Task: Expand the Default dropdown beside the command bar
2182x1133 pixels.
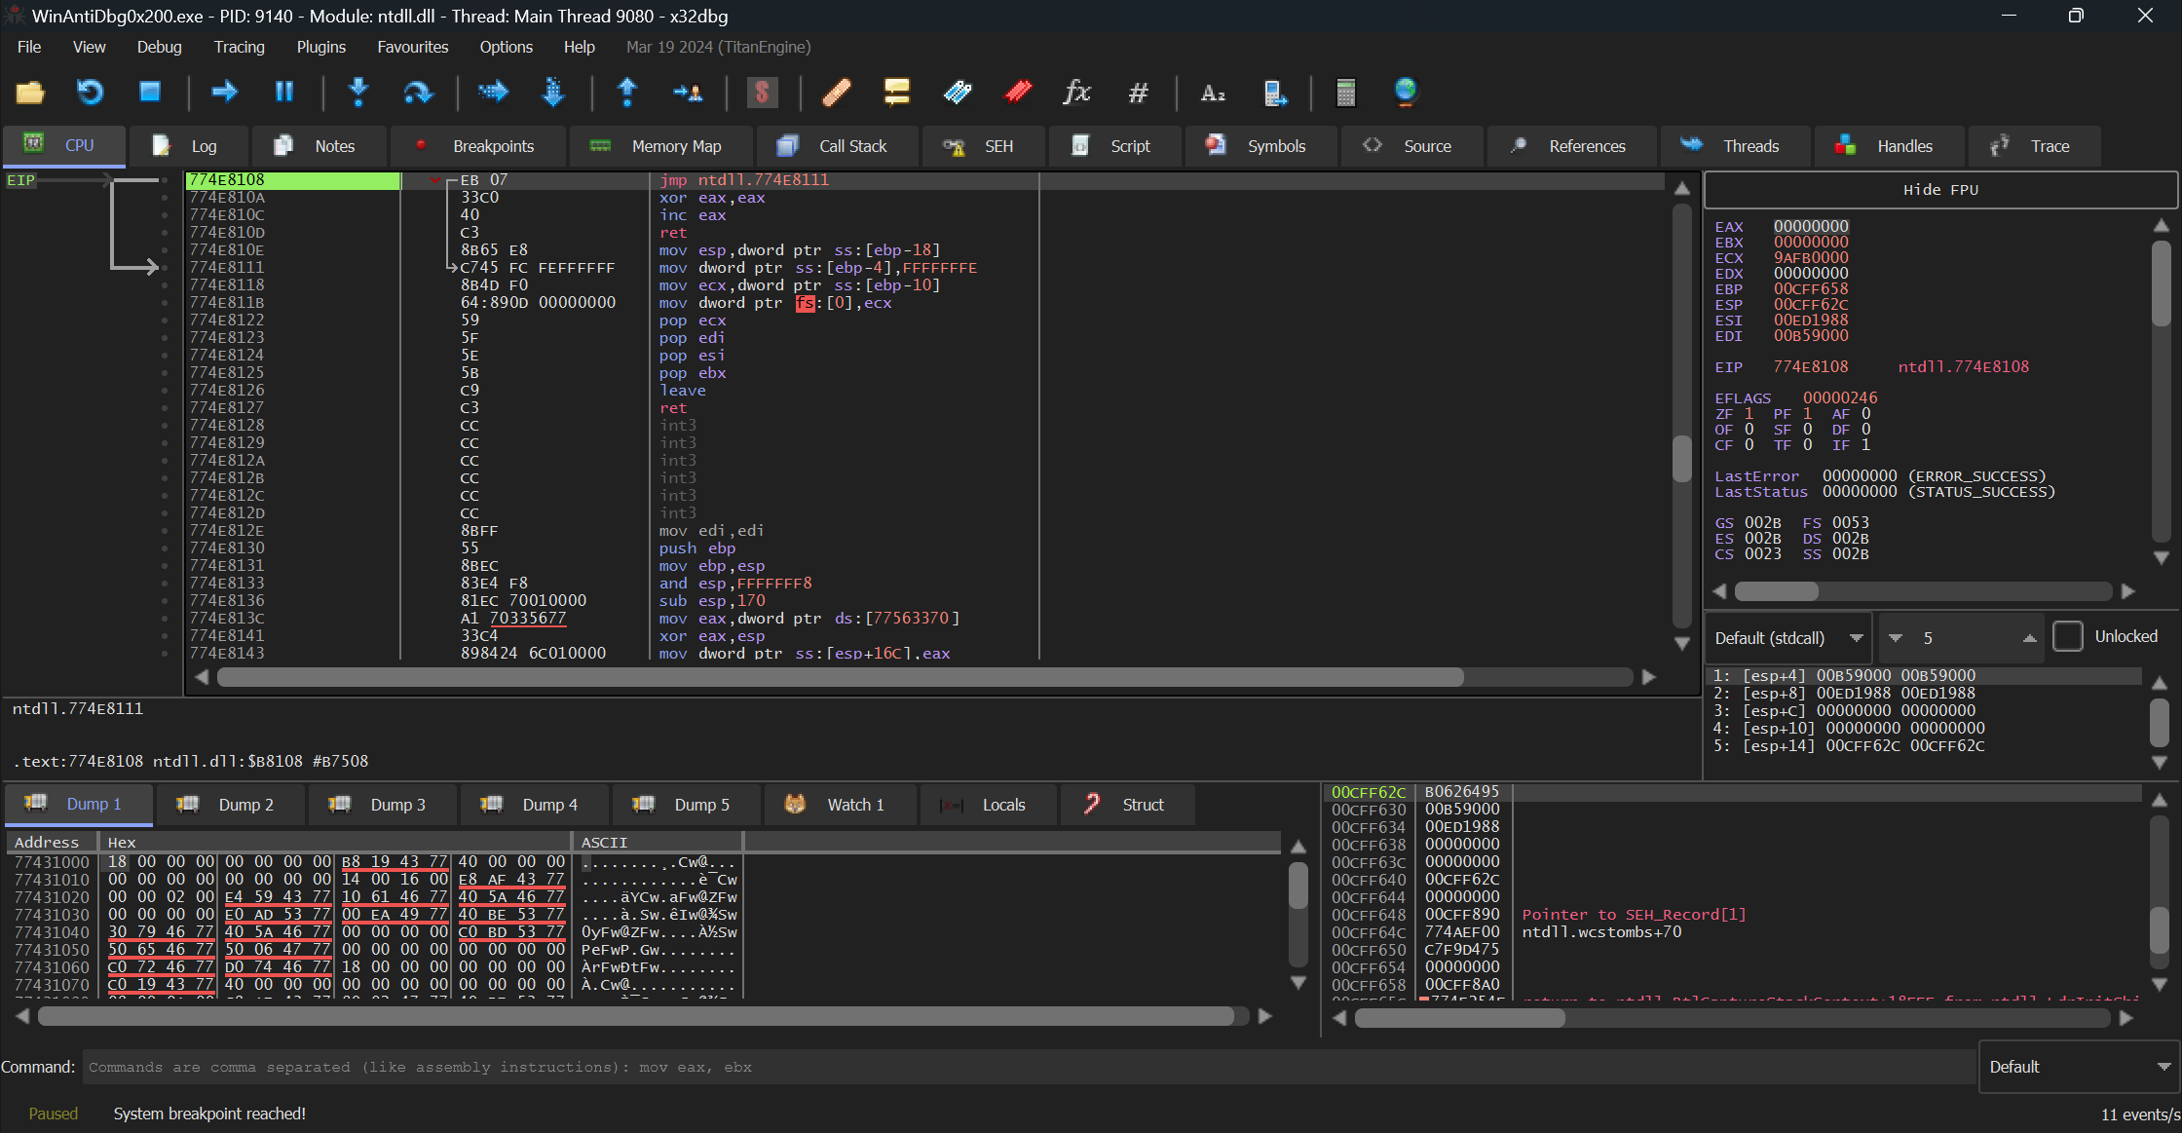Action: coord(2078,1067)
